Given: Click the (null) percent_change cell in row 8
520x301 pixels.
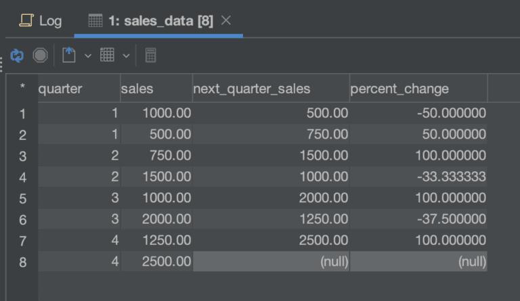Looking at the screenshot, I should tap(418, 262).
